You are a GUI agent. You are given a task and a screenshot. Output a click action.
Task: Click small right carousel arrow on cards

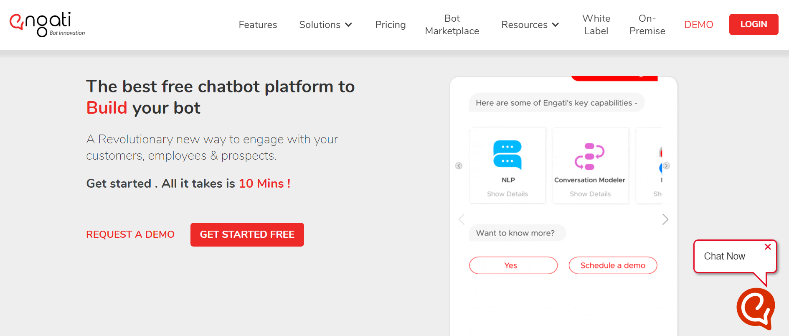click(666, 166)
